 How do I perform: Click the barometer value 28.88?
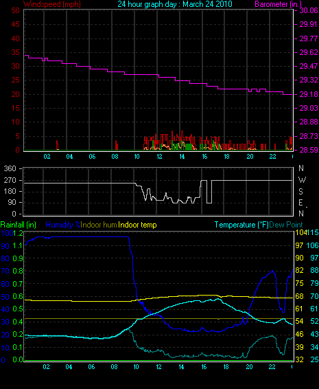click(x=309, y=122)
